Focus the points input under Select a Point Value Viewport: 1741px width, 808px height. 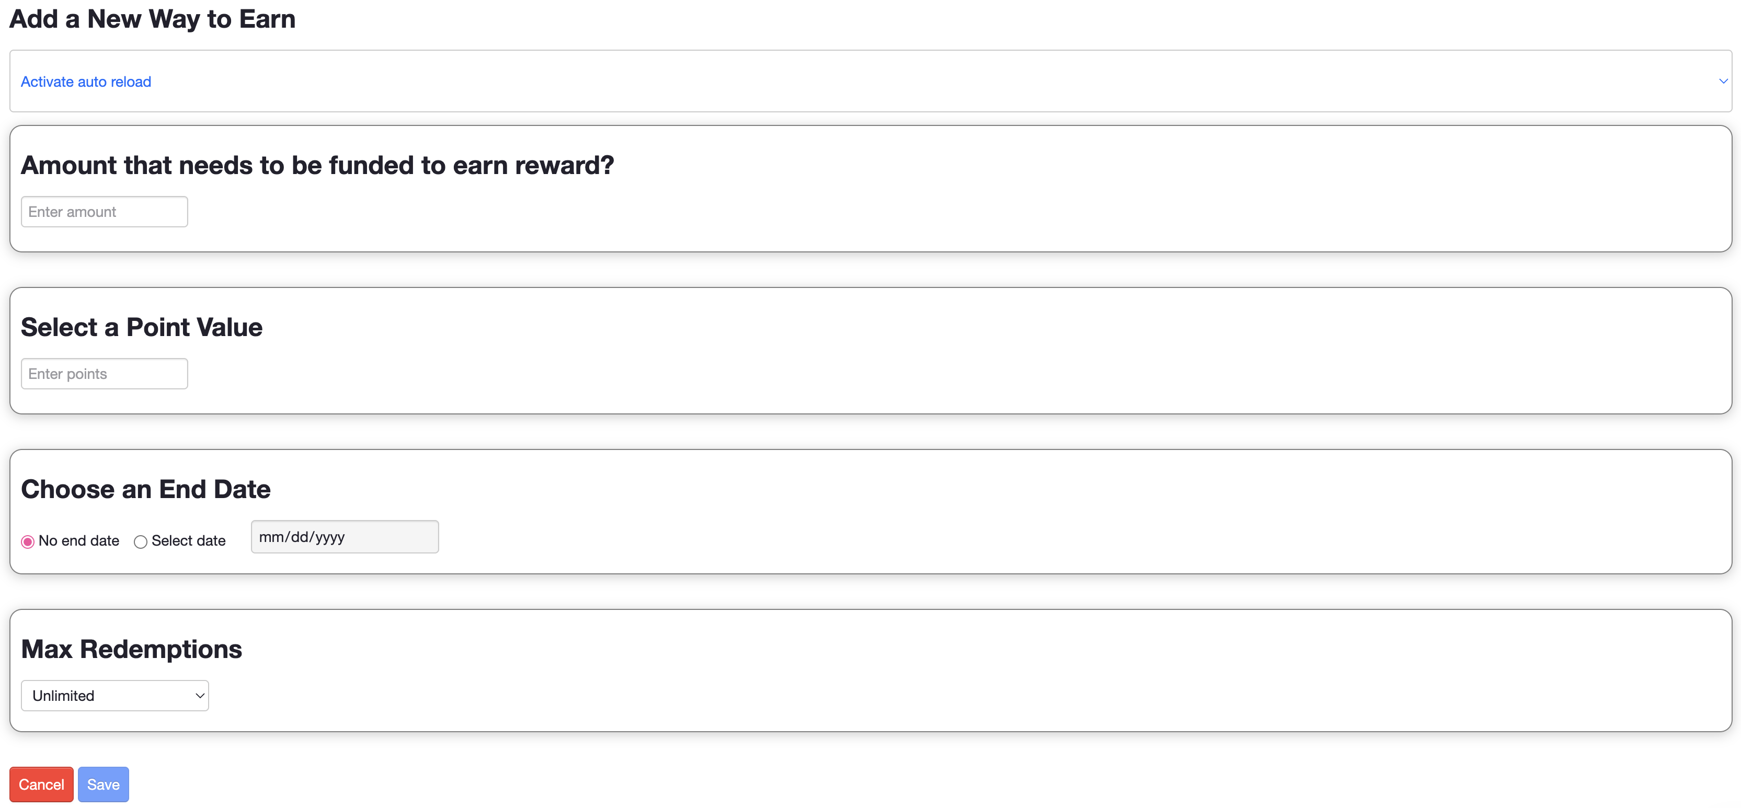click(104, 374)
